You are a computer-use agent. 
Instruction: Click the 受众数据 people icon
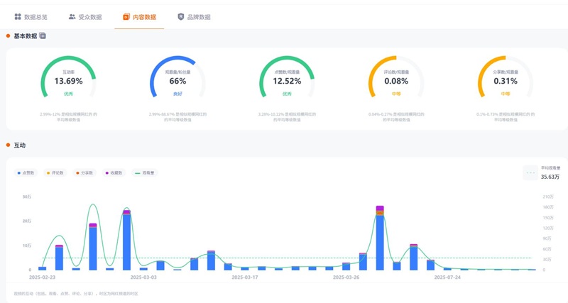click(72, 17)
